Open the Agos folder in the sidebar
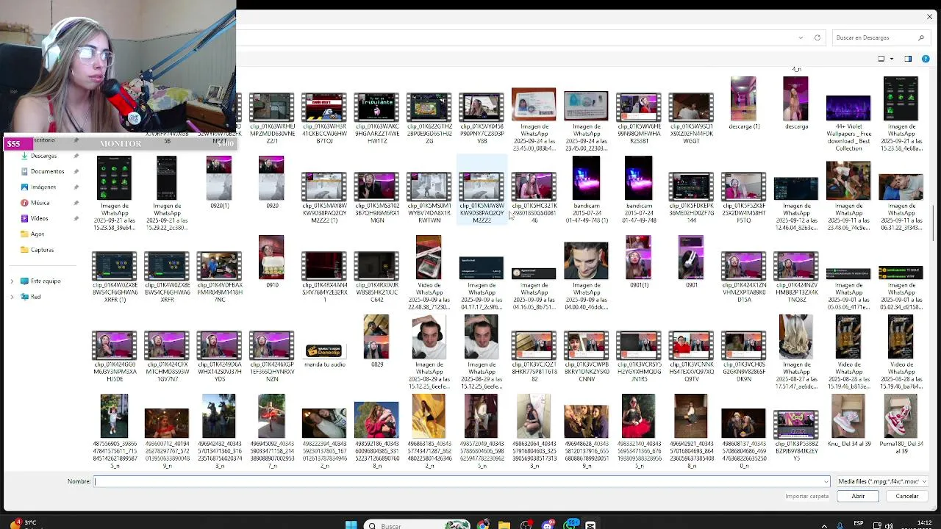941x529 pixels. pyautogui.click(x=37, y=234)
